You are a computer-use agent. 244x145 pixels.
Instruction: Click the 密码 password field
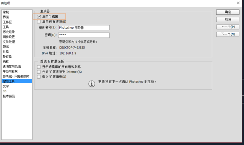click(x=83, y=35)
